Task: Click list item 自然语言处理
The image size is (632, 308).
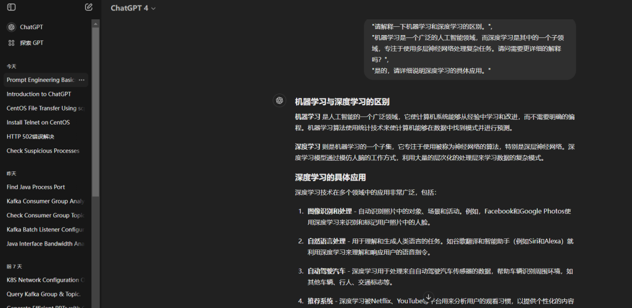Action: pyautogui.click(x=327, y=241)
